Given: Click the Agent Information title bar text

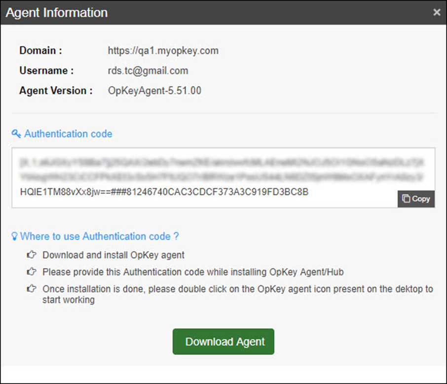Looking at the screenshot, I should (x=56, y=12).
